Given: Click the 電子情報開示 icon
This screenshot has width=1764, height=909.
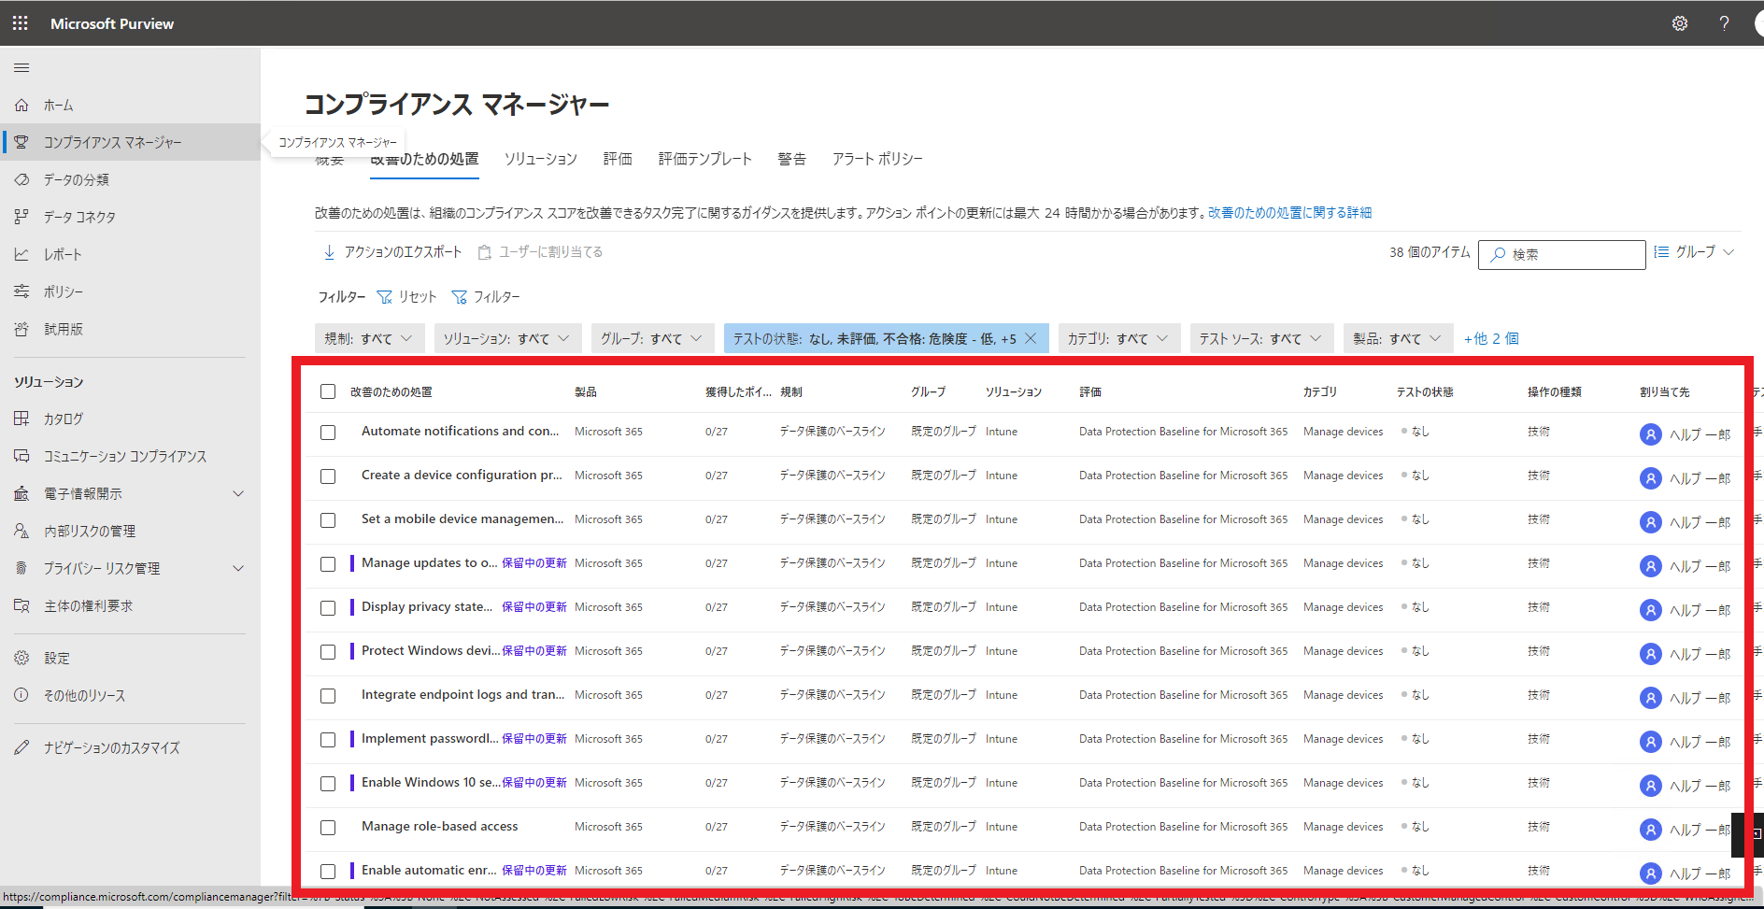Looking at the screenshot, I should [x=21, y=493].
